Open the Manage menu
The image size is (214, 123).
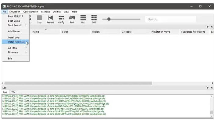point(45,12)
